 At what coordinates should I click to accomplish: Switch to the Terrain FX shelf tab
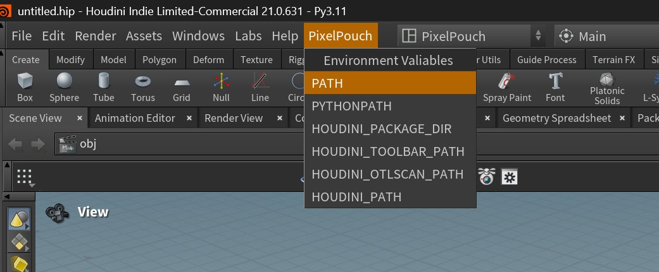tap(613, 59)
